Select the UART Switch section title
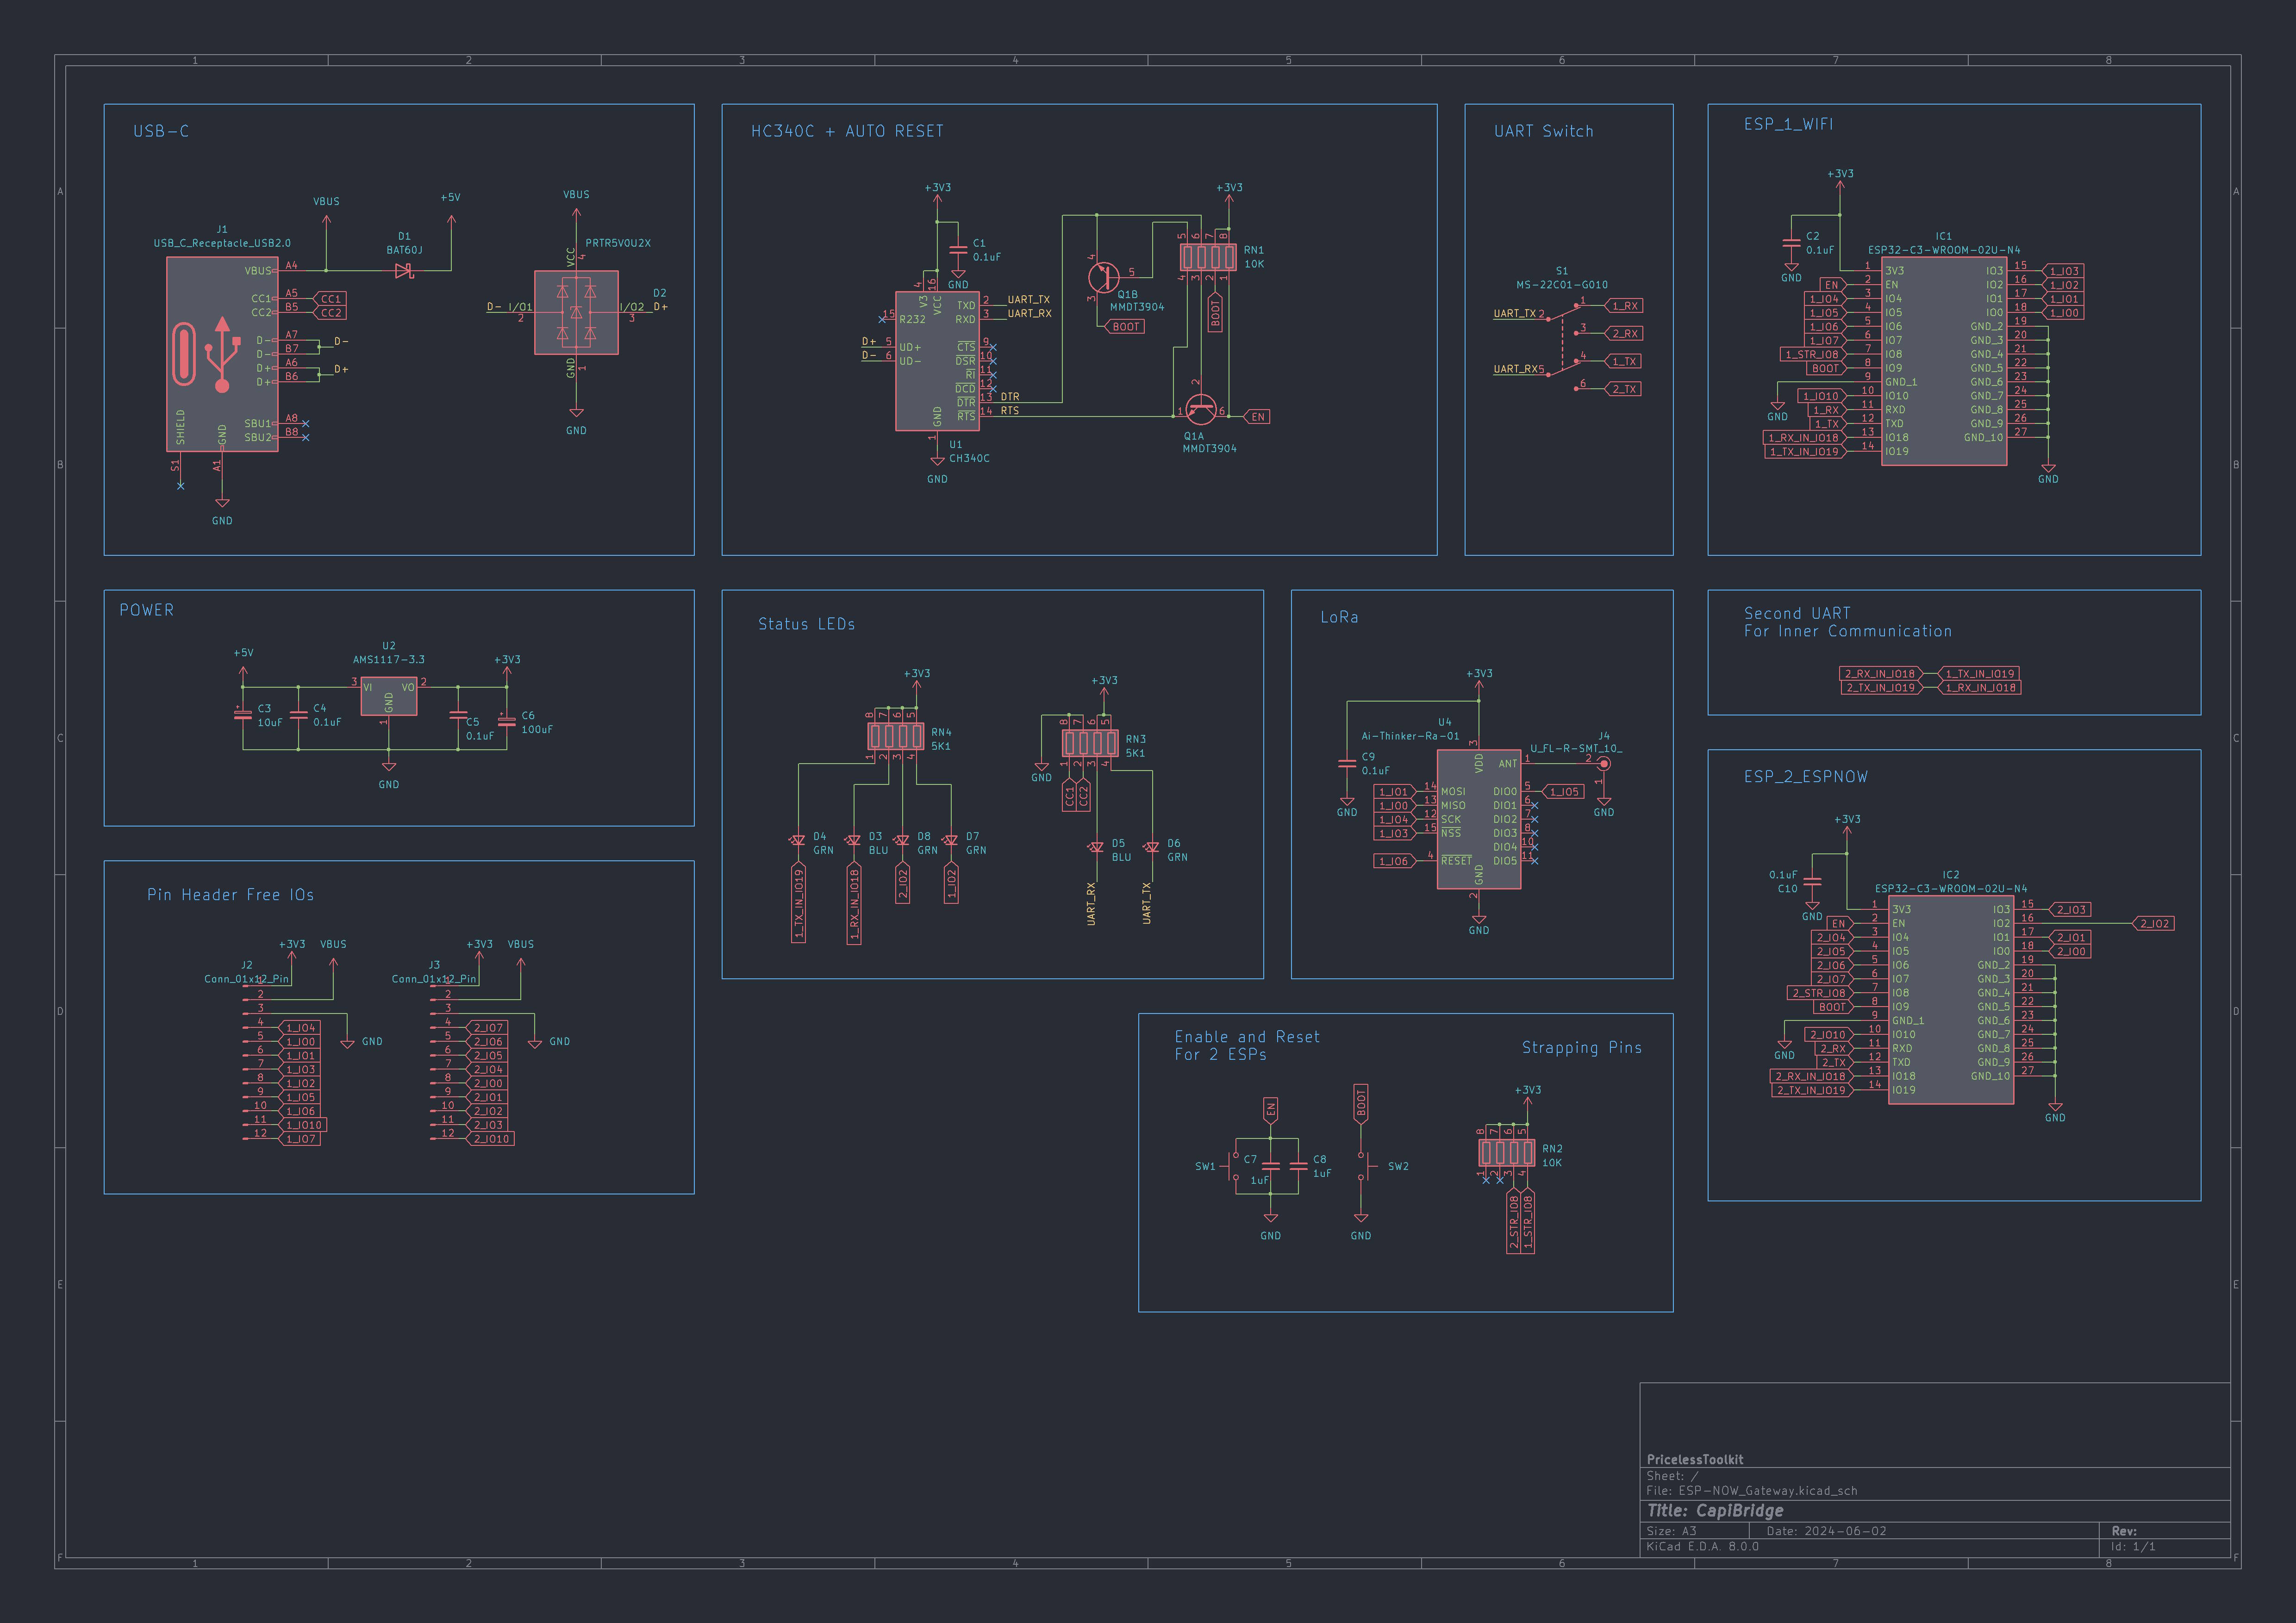This screenshot has width=2296, height=1623. coord(1543,131)
